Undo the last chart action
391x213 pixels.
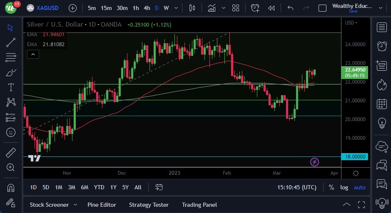(290, 8)
